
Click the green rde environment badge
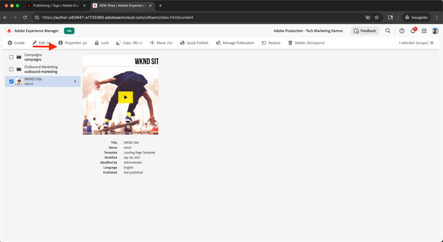pyautogui.click(x=69, y=31)
